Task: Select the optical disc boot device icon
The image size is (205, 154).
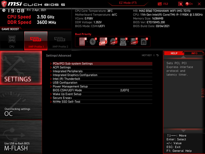Action: [93, 41]
